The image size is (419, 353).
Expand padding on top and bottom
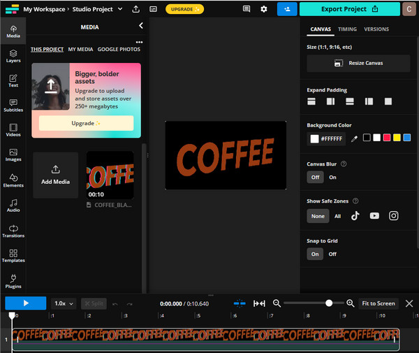(x=311, y=101)
